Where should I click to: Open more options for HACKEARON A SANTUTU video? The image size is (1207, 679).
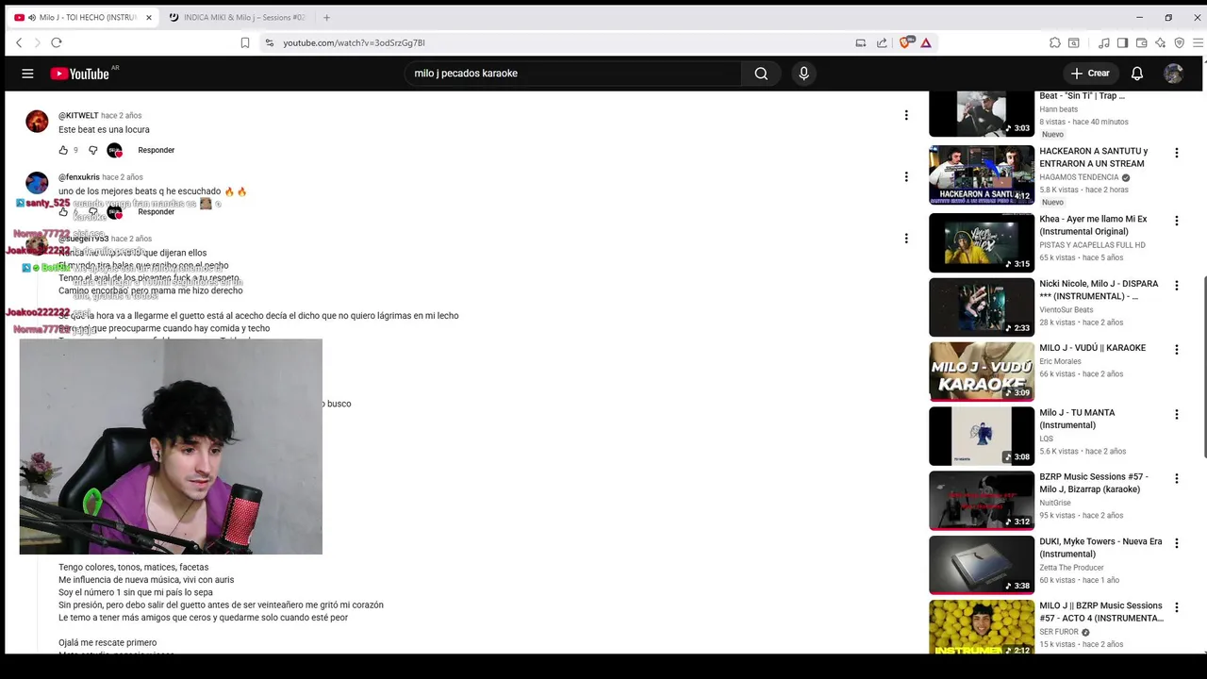tap(1176, 153)
